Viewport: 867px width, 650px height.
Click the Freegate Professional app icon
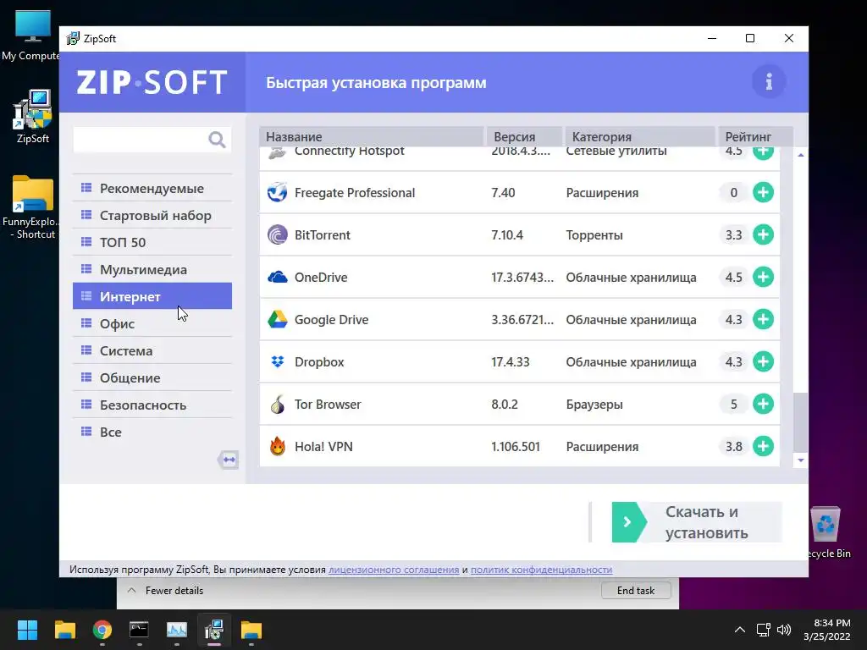click(x=277, y=192)
